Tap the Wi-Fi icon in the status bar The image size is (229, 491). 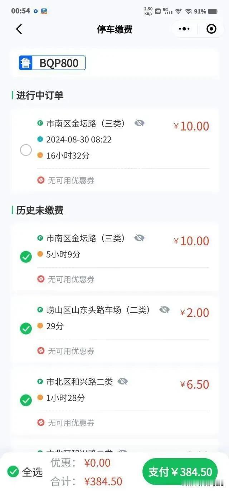click(x=189, y=11)
